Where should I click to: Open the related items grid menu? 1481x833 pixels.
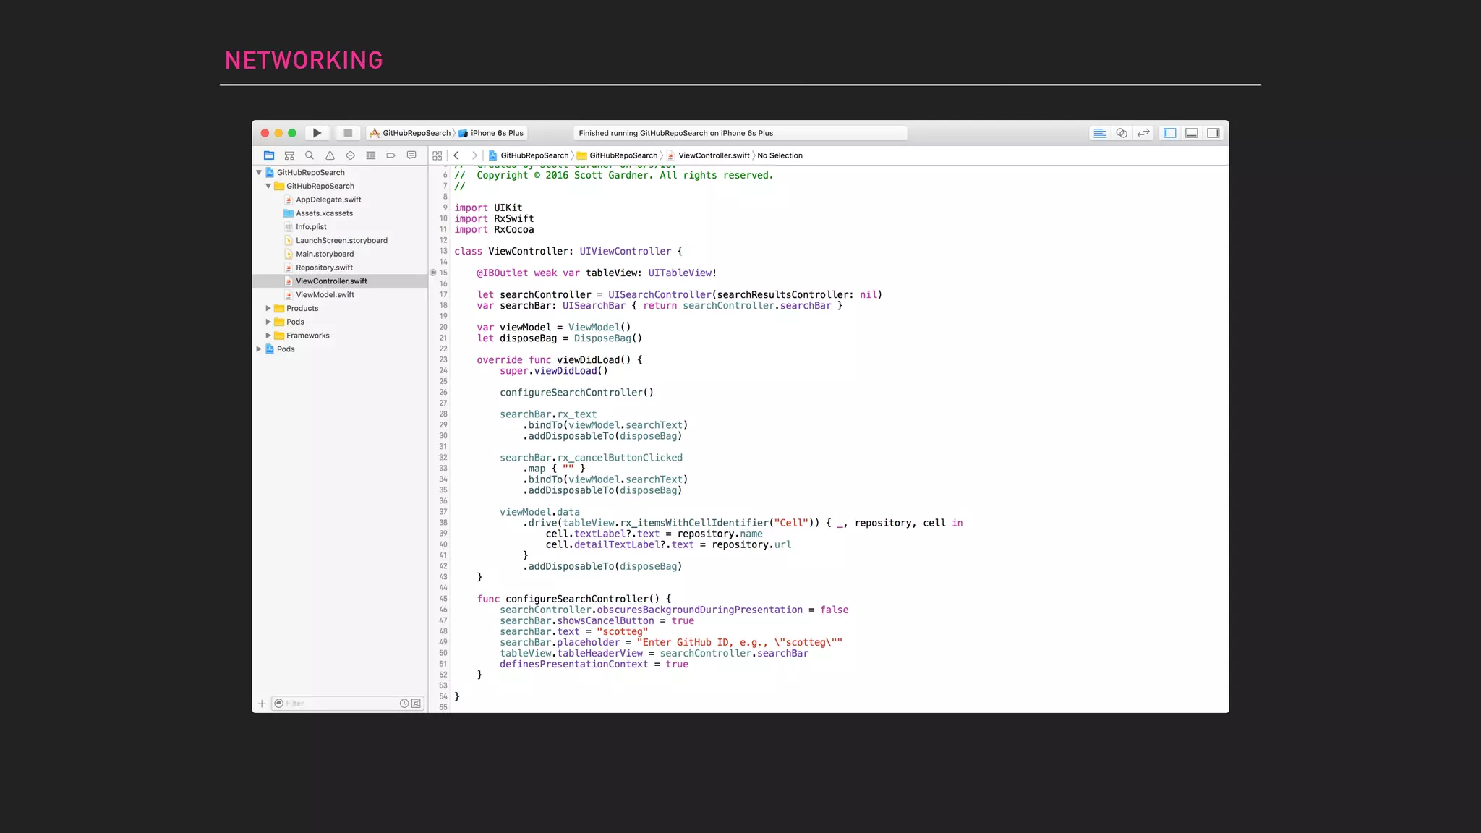pyautogui.click(x=437, y=155)
